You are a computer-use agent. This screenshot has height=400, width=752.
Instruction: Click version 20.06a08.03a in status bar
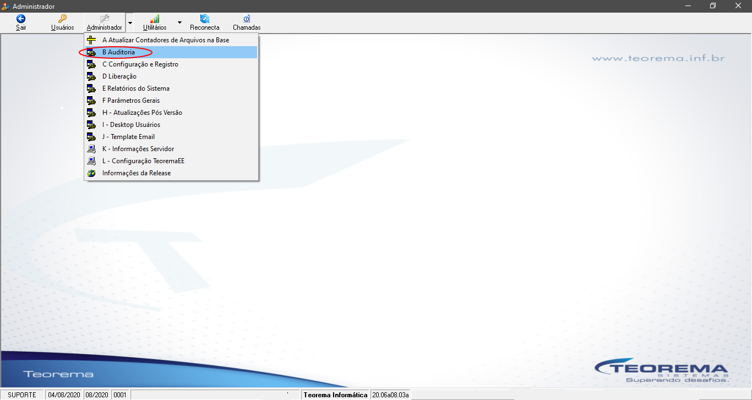(391, 395)
